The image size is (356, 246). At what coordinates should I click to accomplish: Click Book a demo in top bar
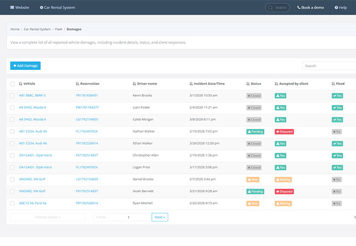(311, 8)
